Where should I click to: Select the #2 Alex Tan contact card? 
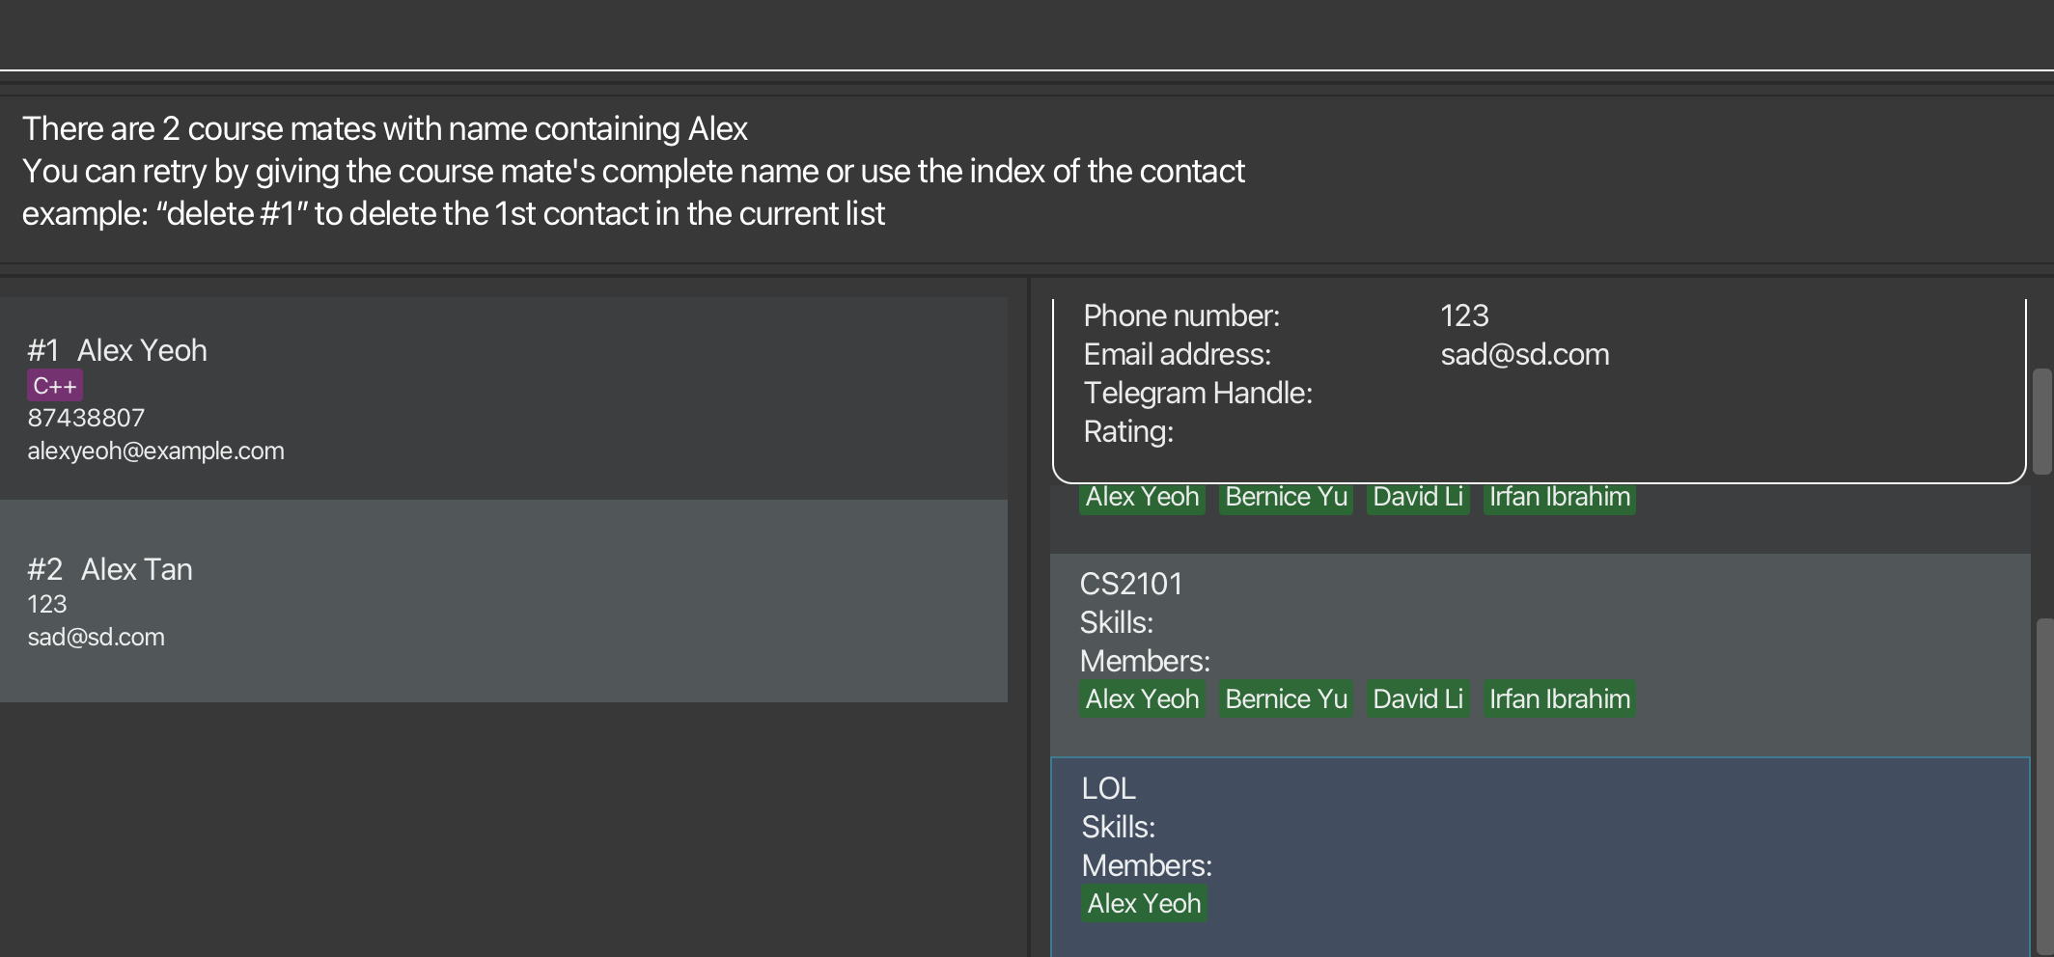502,600
